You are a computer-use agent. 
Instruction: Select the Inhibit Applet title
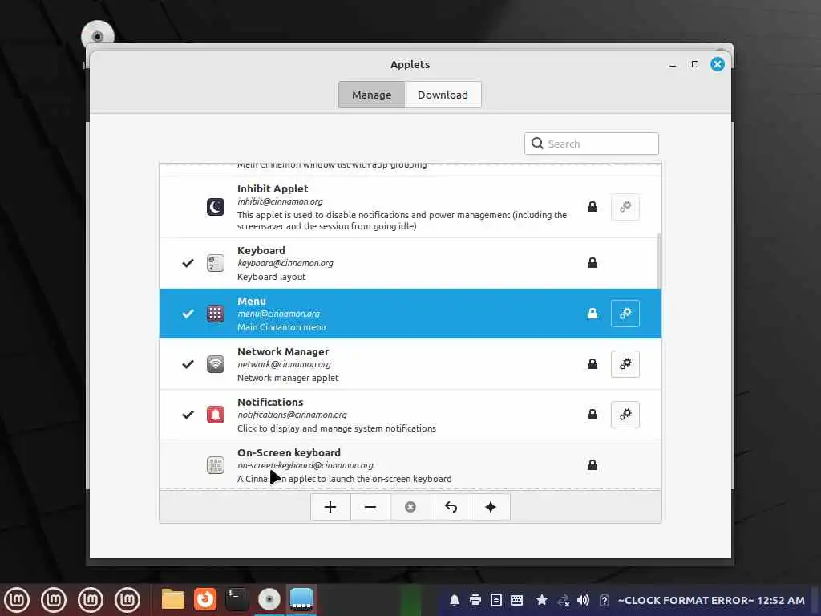[273, 188]
